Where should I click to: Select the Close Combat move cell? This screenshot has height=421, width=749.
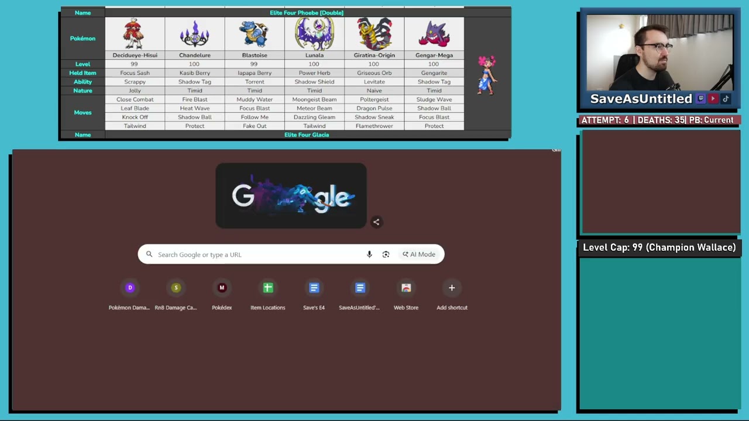tap(135, 99)
